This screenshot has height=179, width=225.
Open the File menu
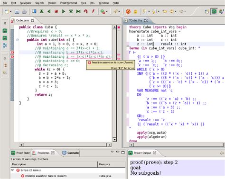click(x=5, y=3)
